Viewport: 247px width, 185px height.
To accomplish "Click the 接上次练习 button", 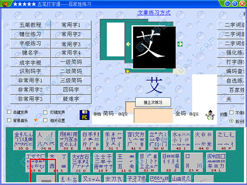I will 153,102.
